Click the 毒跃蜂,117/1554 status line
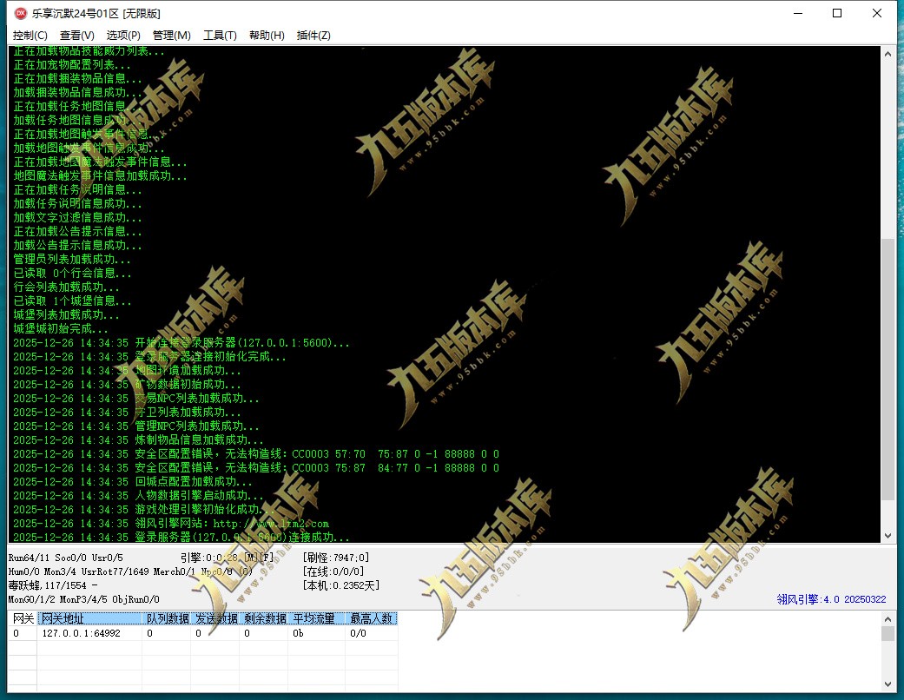The height and width of the screenshot is (700, 904). pos(53,585)
